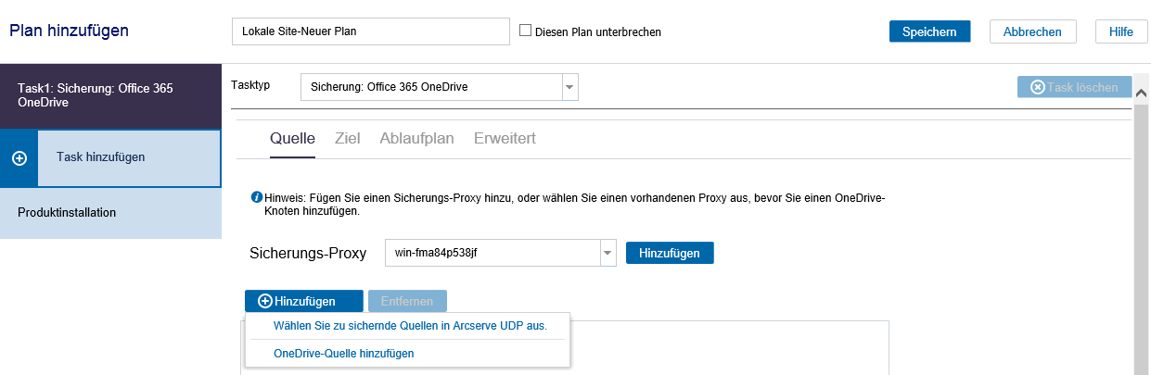
Task: Click the plus circle icon in Hinzufügen
Action: [265, 301]
